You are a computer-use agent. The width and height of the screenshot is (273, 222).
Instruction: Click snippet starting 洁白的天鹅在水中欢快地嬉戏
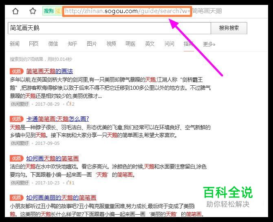coord(108,171)
